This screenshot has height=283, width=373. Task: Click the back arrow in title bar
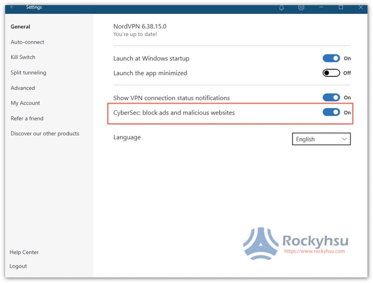point(13,7)
